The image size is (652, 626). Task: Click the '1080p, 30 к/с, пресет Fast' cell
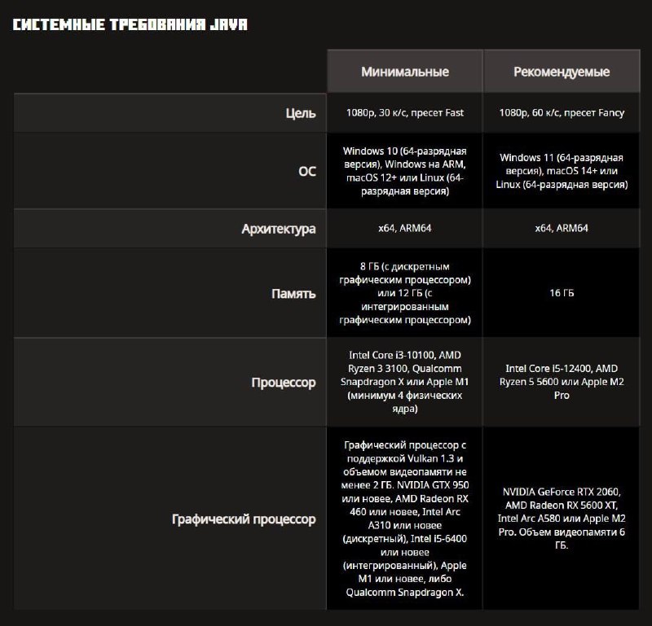point(405,113)
